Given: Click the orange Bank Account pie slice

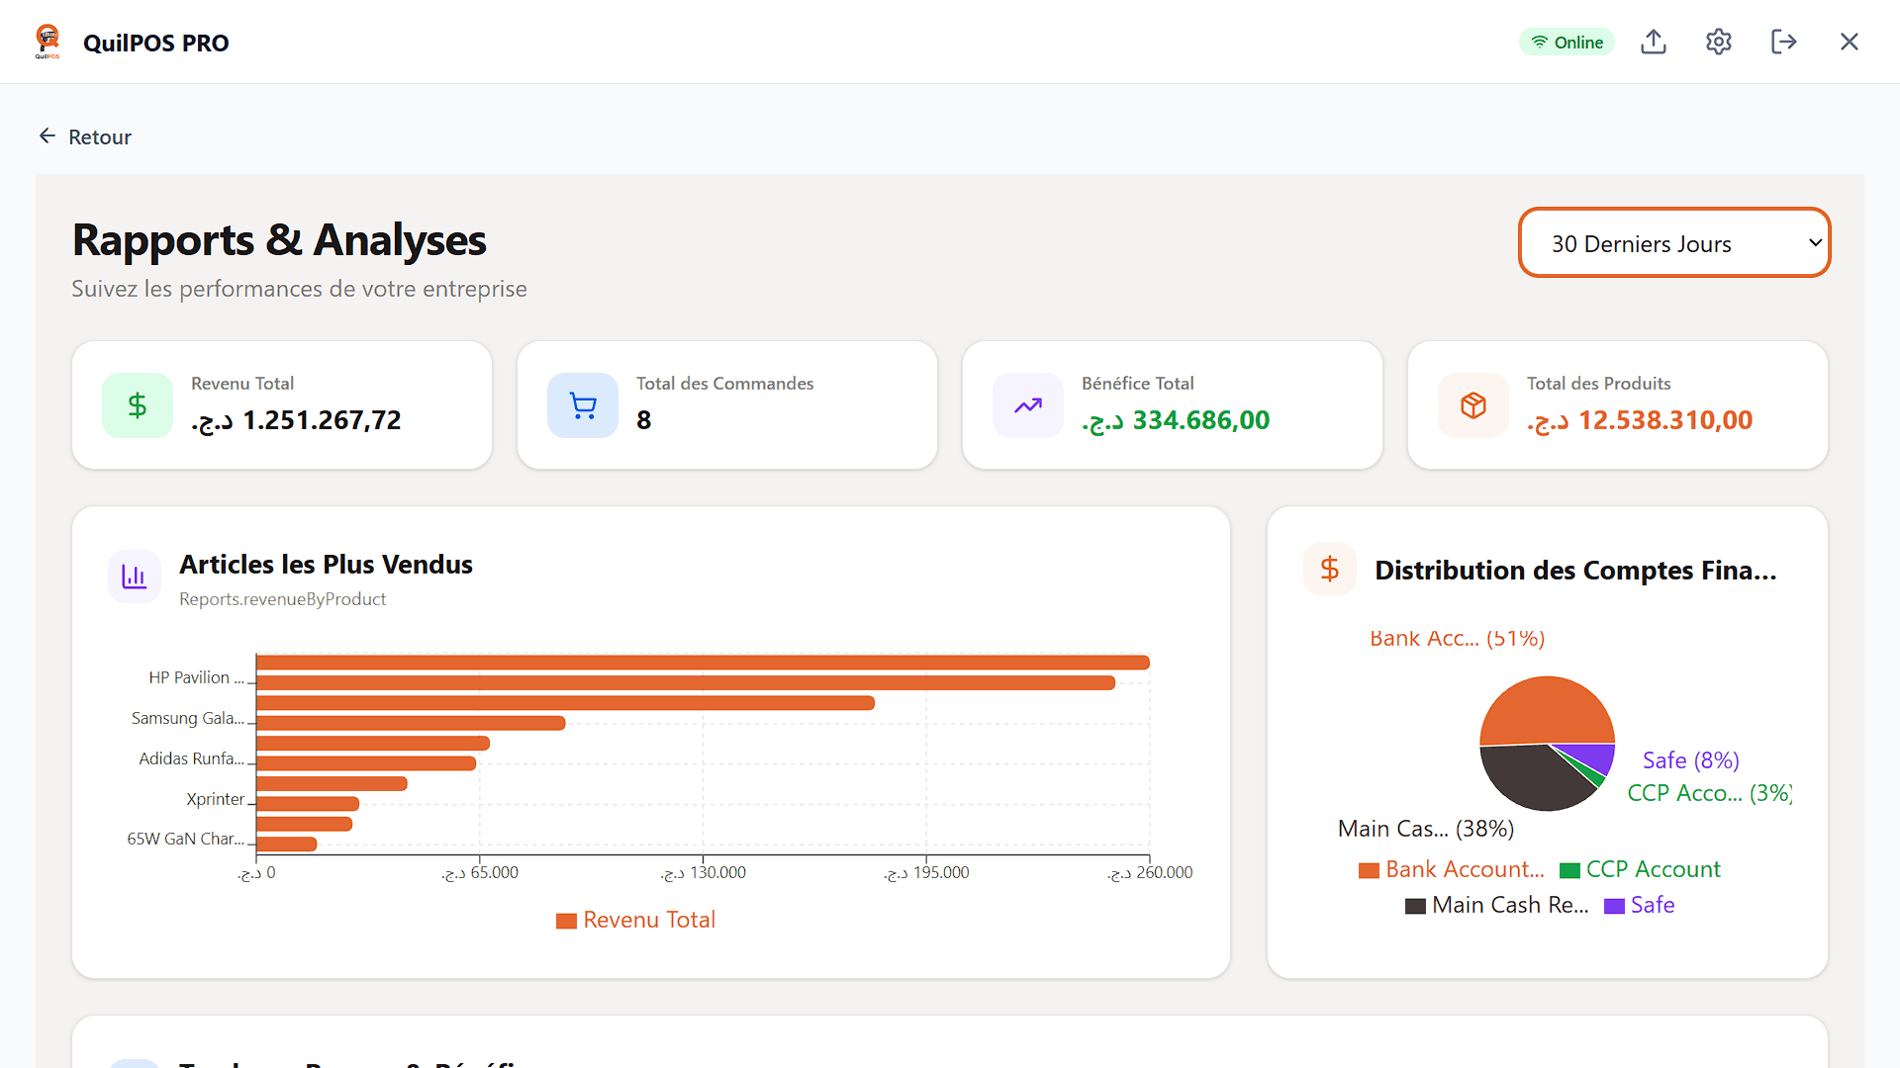Looking at the screenshot, I should 1546,708.
